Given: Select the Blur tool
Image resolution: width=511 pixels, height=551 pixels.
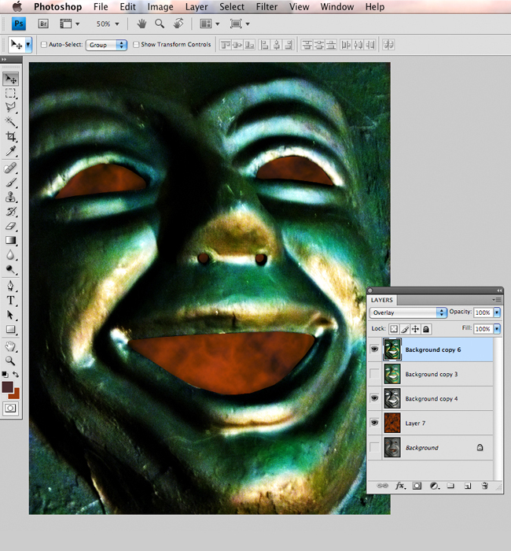Looking at the screenshot, I should click(10, 255).
